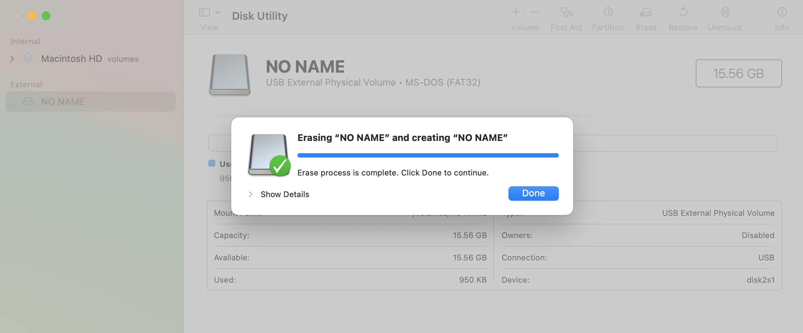The height and width of the screenshot is (333, 803).
Task: Expand Macintosh HD volumes chevron
Action: click(12, 59)
